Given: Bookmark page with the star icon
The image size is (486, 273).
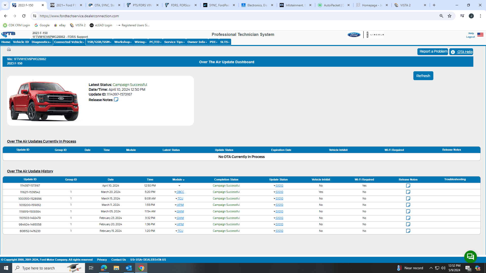Looking at the screenshot, I should click(450, 16).
